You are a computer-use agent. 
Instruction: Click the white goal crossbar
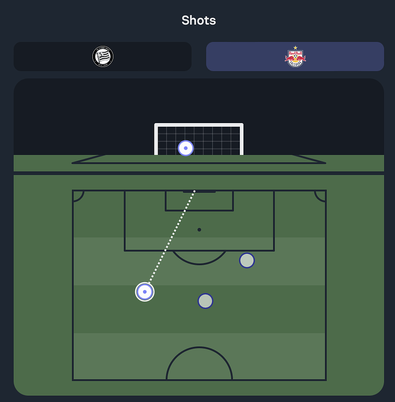point(199,125)
